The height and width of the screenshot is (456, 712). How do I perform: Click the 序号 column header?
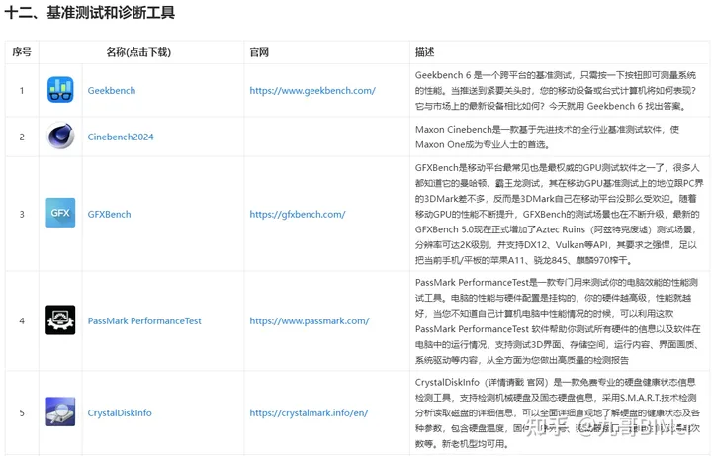tap(22, 52)
